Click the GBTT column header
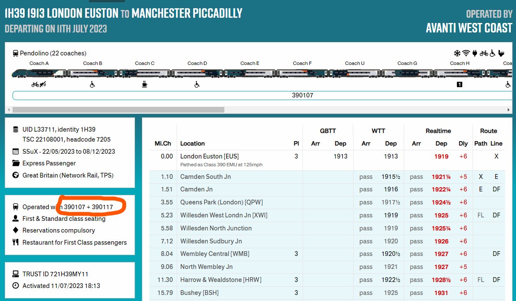The height and width of the screenshot is (301, 516). click(x=328, y=131)
